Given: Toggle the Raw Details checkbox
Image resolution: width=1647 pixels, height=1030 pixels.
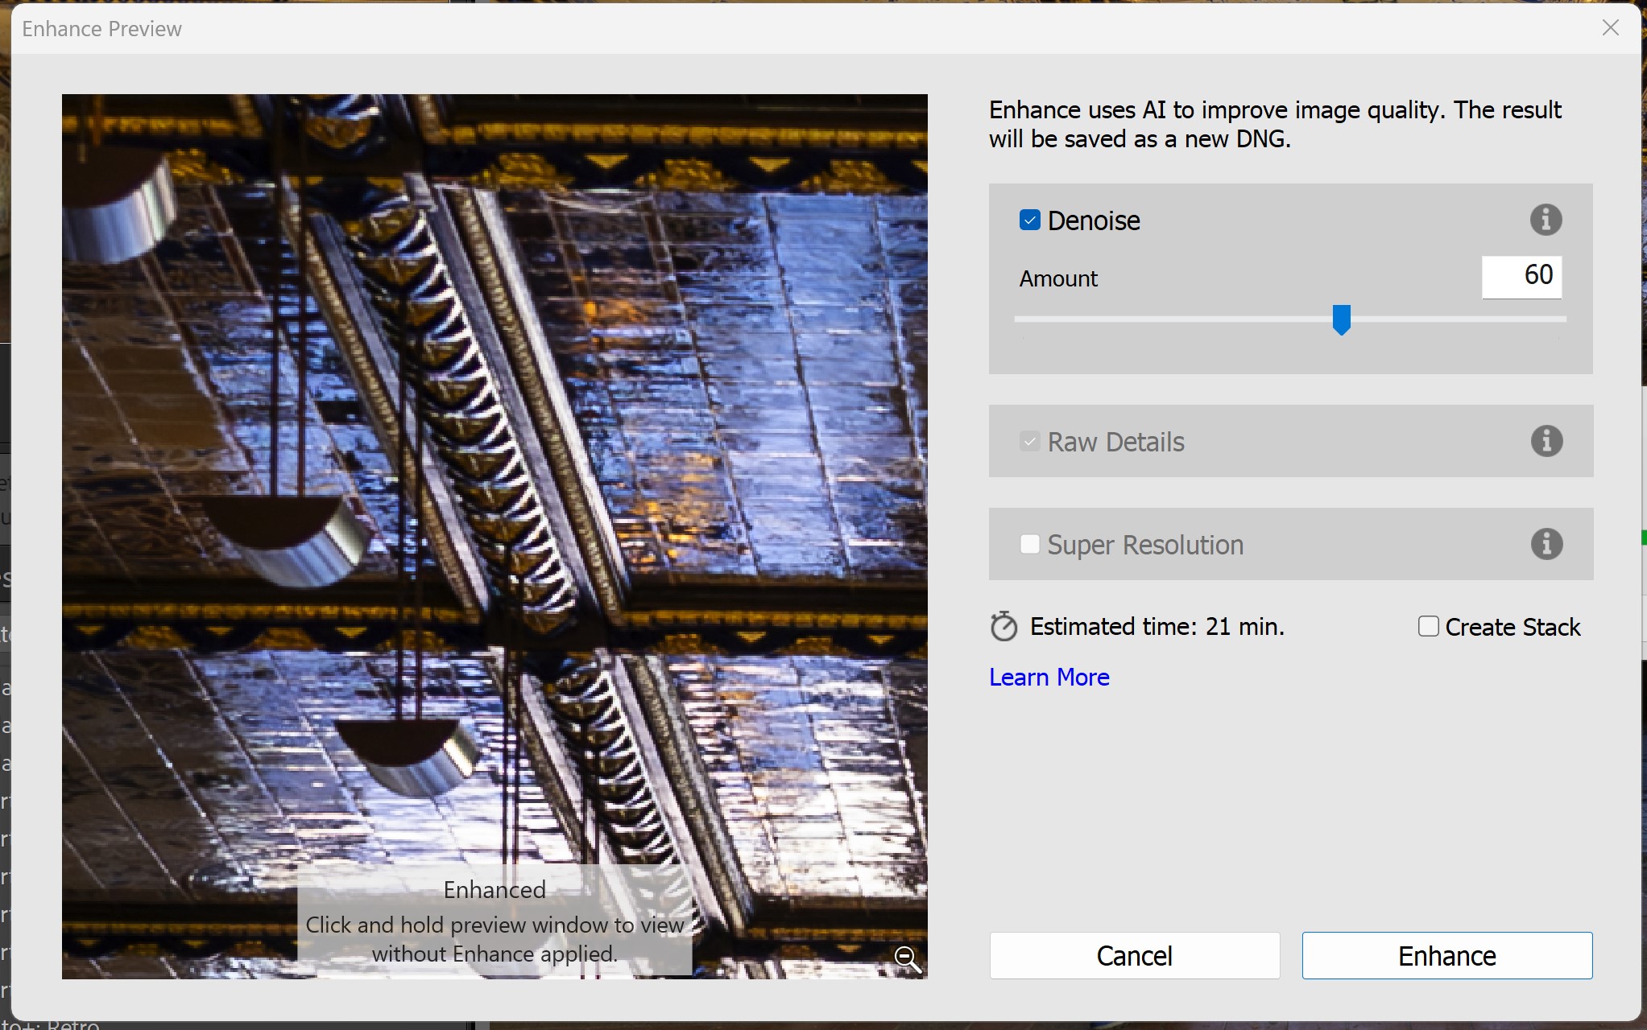Looking at the screenshot, I should [x=1030, y=442].
